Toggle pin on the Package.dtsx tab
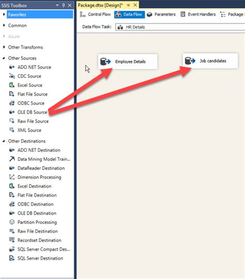 [128, 5]
